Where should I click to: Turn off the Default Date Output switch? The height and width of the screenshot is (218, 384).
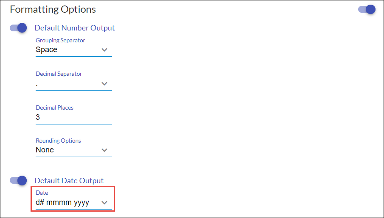pyautogui.click(x=19, y=180)
